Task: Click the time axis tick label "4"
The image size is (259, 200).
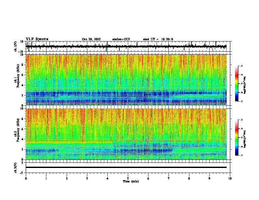Action: [x=108, y=178]
